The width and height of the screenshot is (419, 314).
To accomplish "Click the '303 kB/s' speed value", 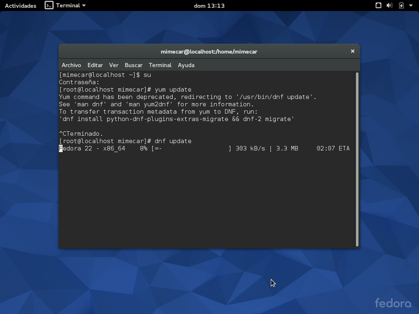I will click(x=250, y=148).
